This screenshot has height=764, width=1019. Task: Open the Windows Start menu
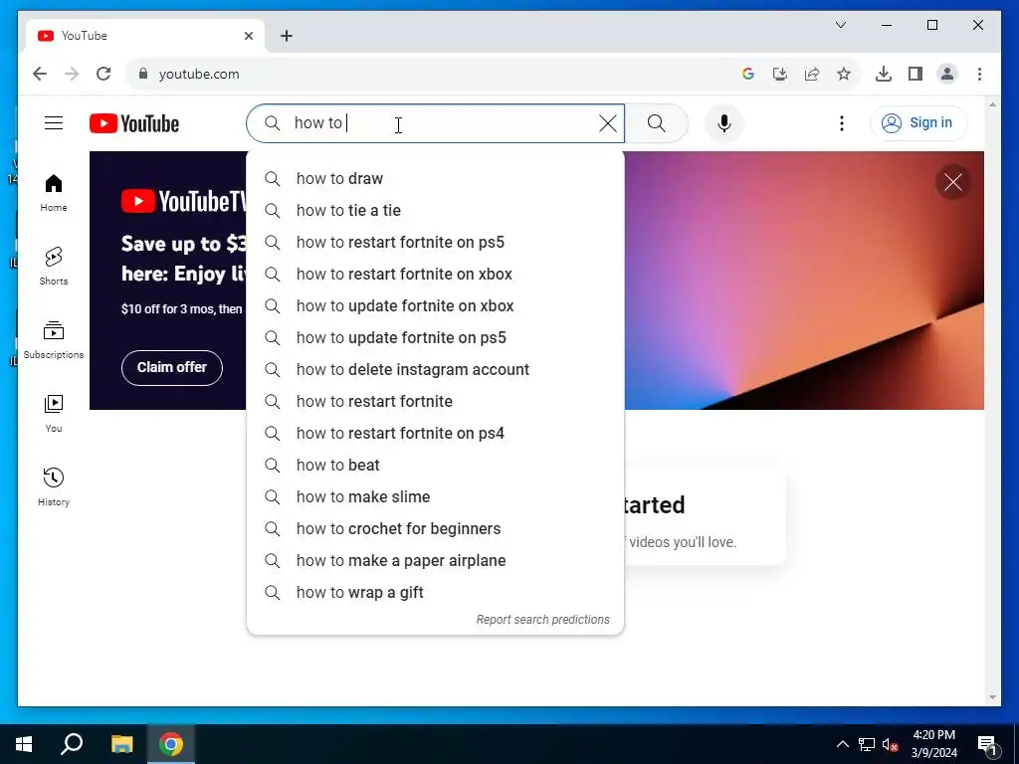(24, 744)
